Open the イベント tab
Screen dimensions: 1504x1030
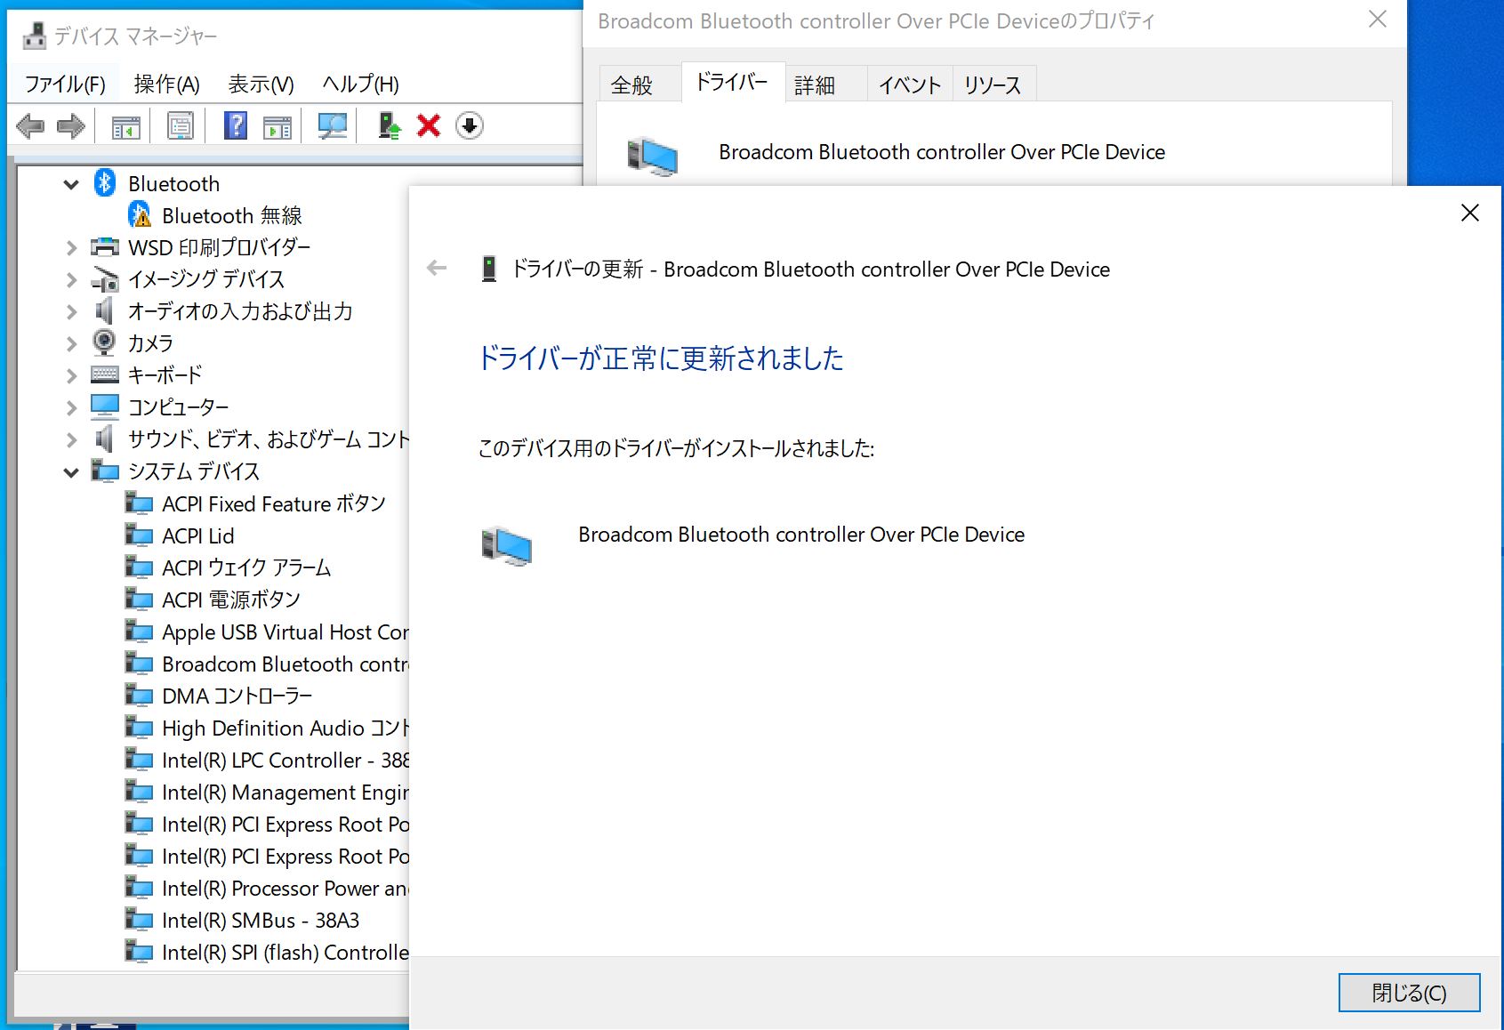[x=910, y=84]
